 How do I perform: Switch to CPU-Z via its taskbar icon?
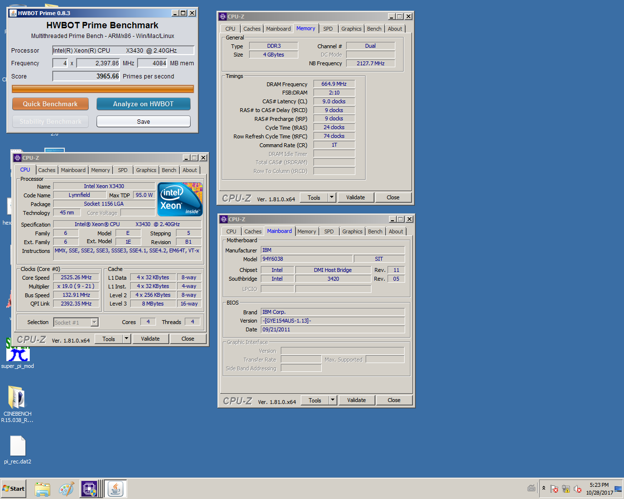coord(90,489)
